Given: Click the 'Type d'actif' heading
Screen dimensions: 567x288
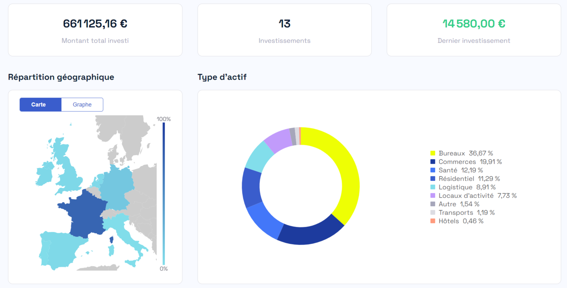Looking at the screenshot, I should coord(222,77).
